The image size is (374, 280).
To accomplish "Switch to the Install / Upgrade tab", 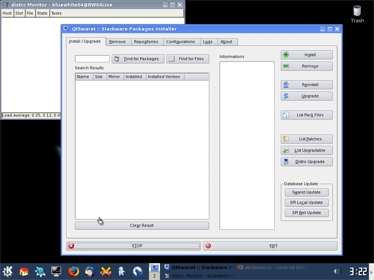I will (85, 42).
